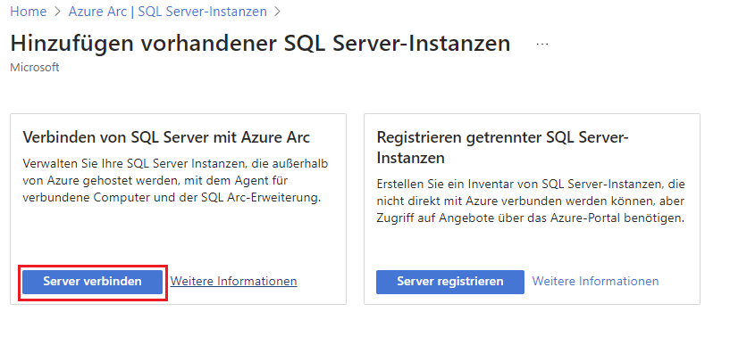This screenshot has height=345, width=730.
Task: Click the Server registrieren button
Action: tap(450, 282)
